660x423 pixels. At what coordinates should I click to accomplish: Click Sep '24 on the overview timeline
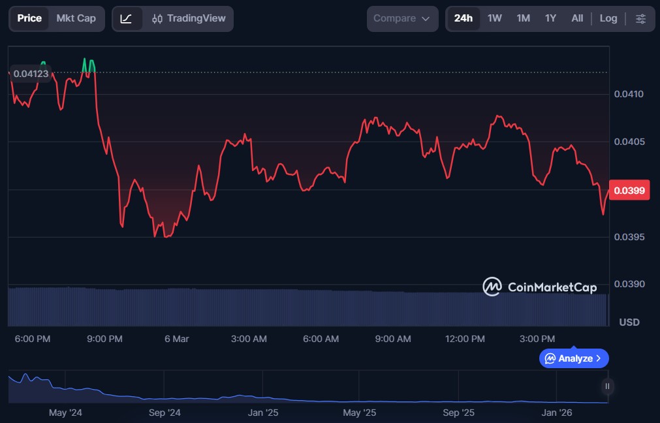165,413
